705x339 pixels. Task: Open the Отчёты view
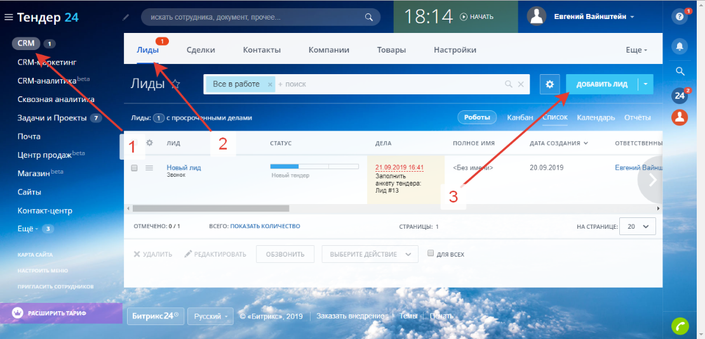(x=637, y=117)
